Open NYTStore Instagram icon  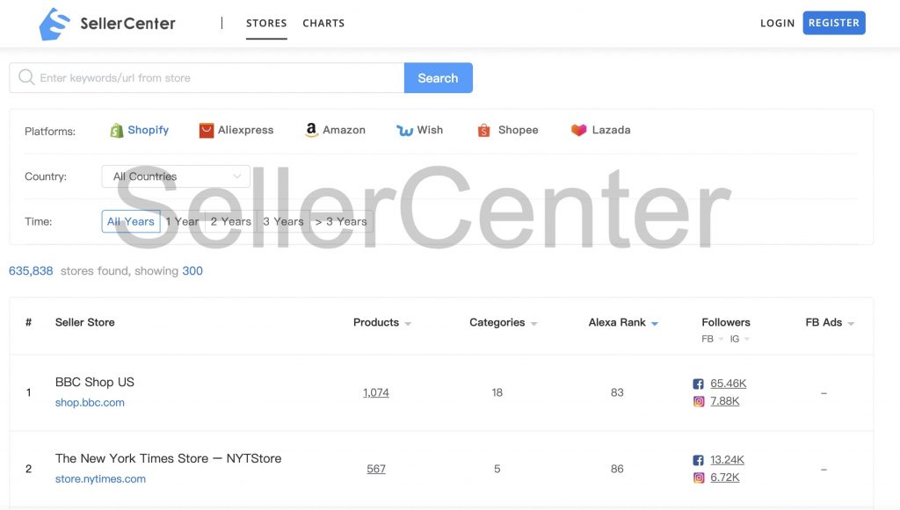pyautogui.click(x=699, y=478)
